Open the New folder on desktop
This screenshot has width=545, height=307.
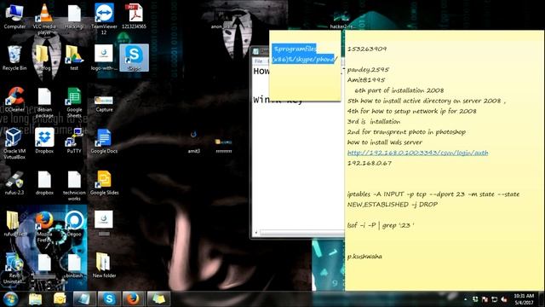(x=104, y=265)
